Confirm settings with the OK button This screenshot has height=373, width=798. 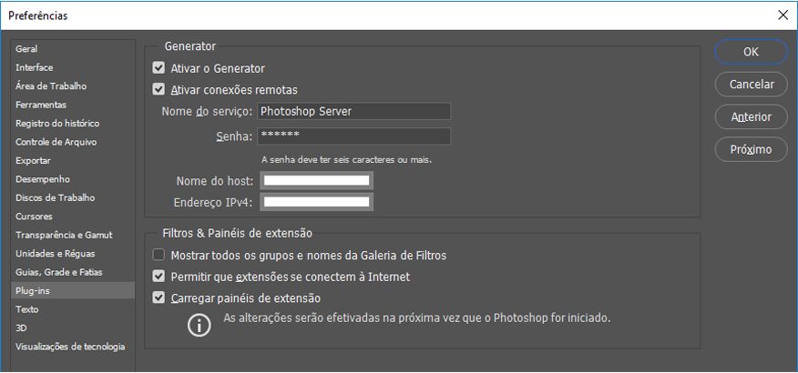coord(752,52)
